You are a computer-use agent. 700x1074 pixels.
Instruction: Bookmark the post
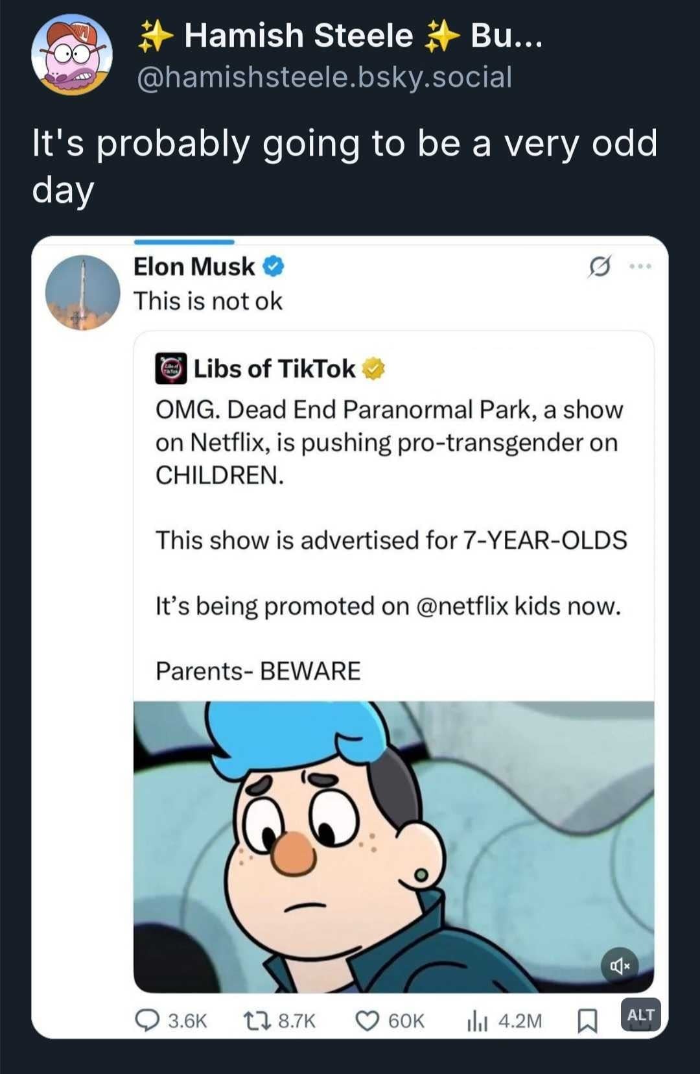pyautogui.click(x=587, y=1021)
